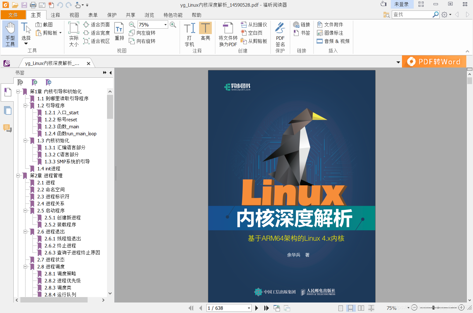
Task: Jump to the last page
Action: (x=267, y=308)
